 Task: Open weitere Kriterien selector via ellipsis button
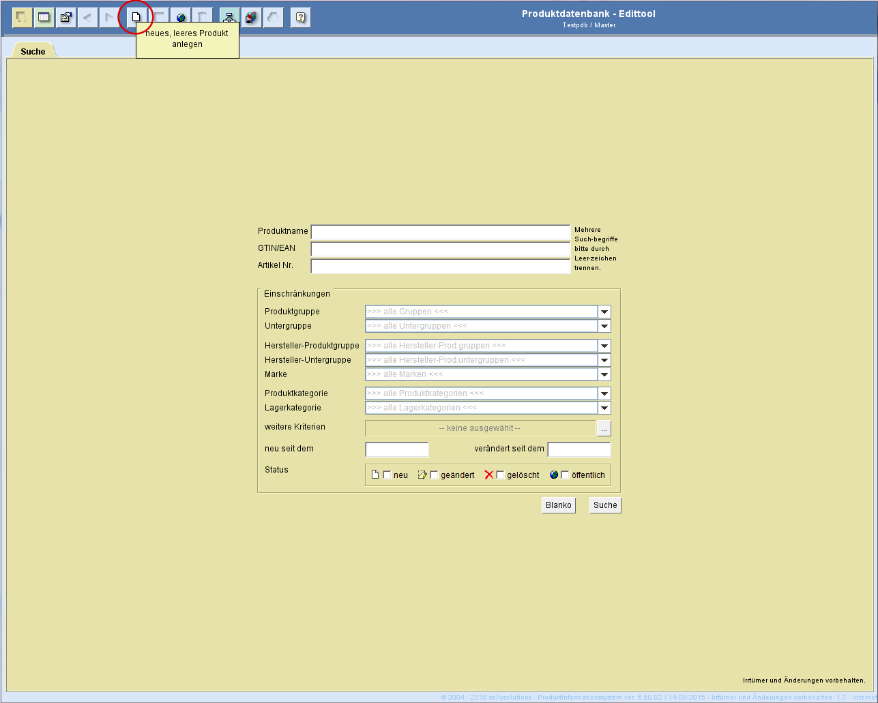tap(604, 428)
